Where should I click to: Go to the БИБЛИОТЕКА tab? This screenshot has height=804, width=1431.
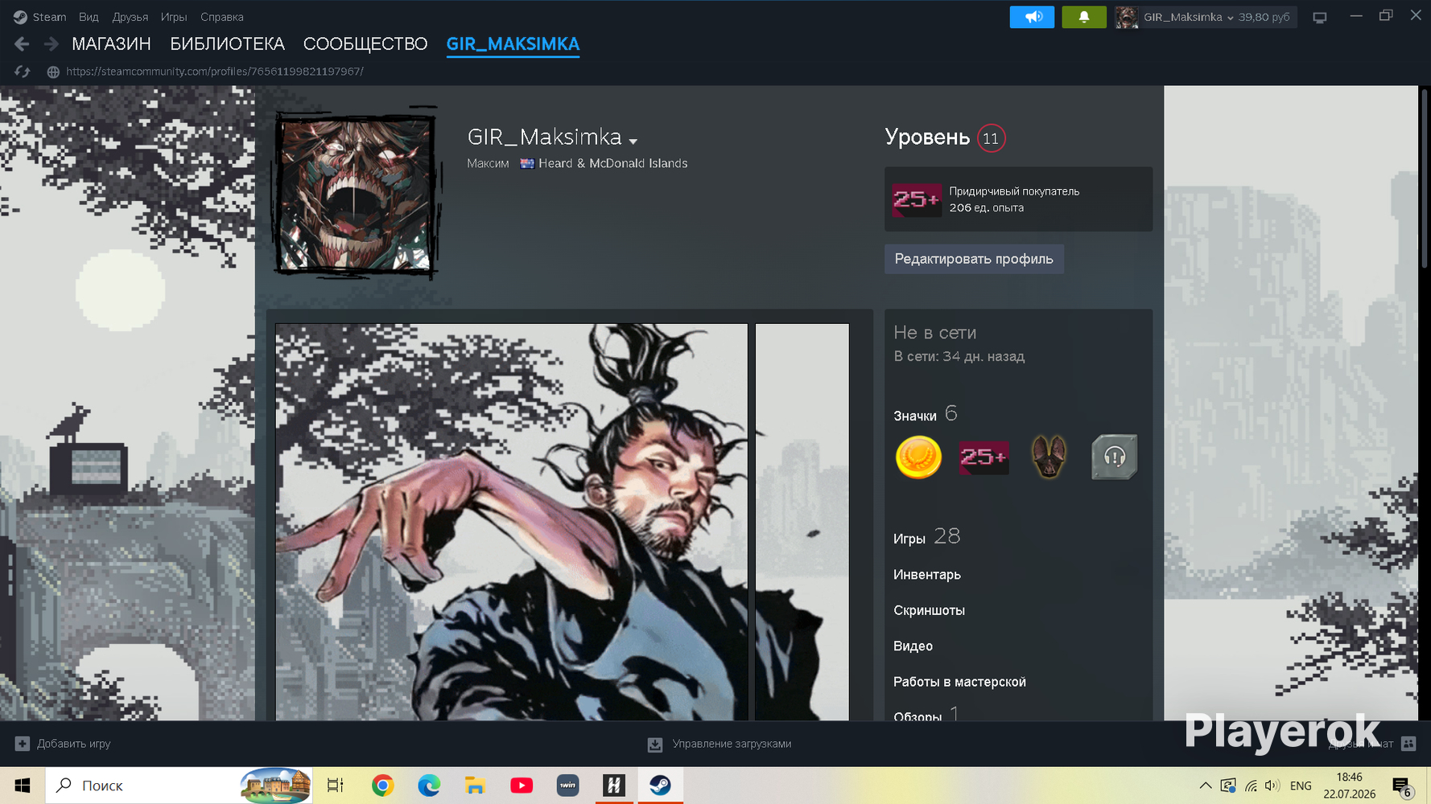[228, 44]
